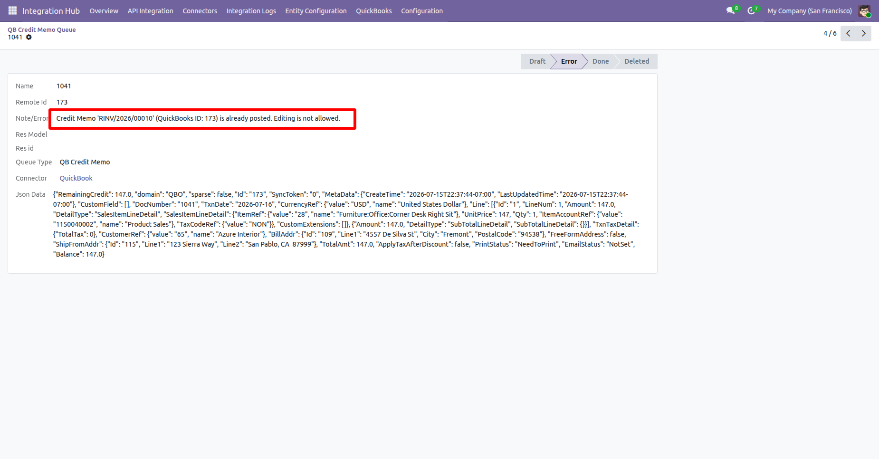Click the pager counter 4 / 6
This screenshot has width=879, height=459.
pos(830,33)
